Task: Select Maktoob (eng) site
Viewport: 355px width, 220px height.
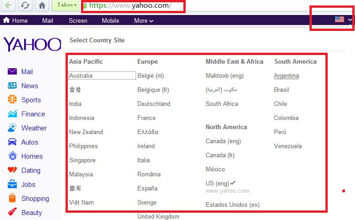Action: coord(224,76)
